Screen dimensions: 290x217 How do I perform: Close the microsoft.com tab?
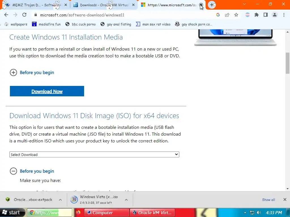(201, 5)
